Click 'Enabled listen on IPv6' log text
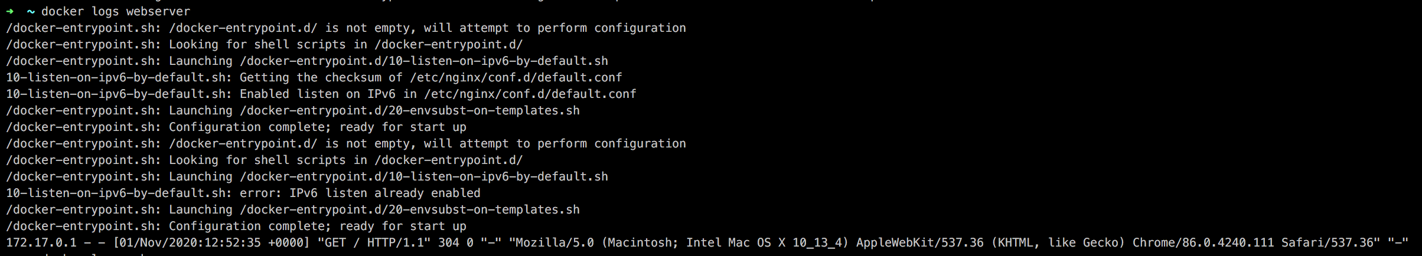The height and width of the screenshot is (256, 1422). (318, 94)
